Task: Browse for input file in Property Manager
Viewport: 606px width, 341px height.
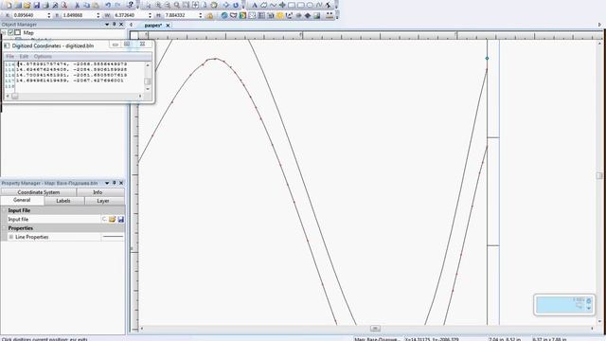Action: tap(112, 219)
